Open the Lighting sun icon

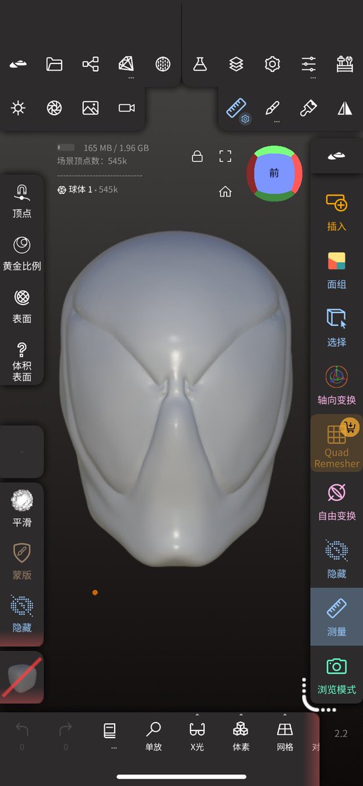click(x=18, y=108)
